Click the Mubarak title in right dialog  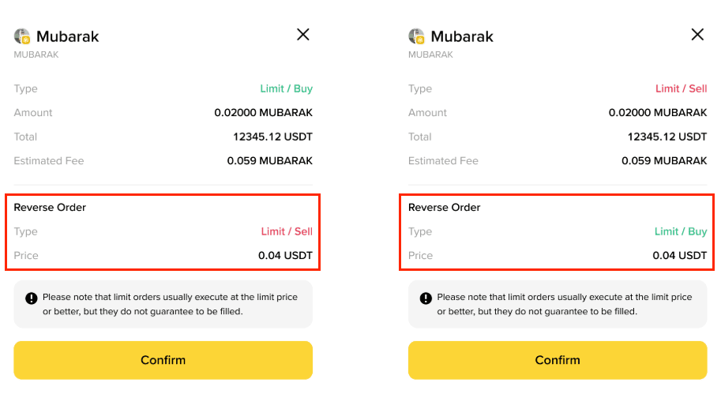(x=462, y=36)
